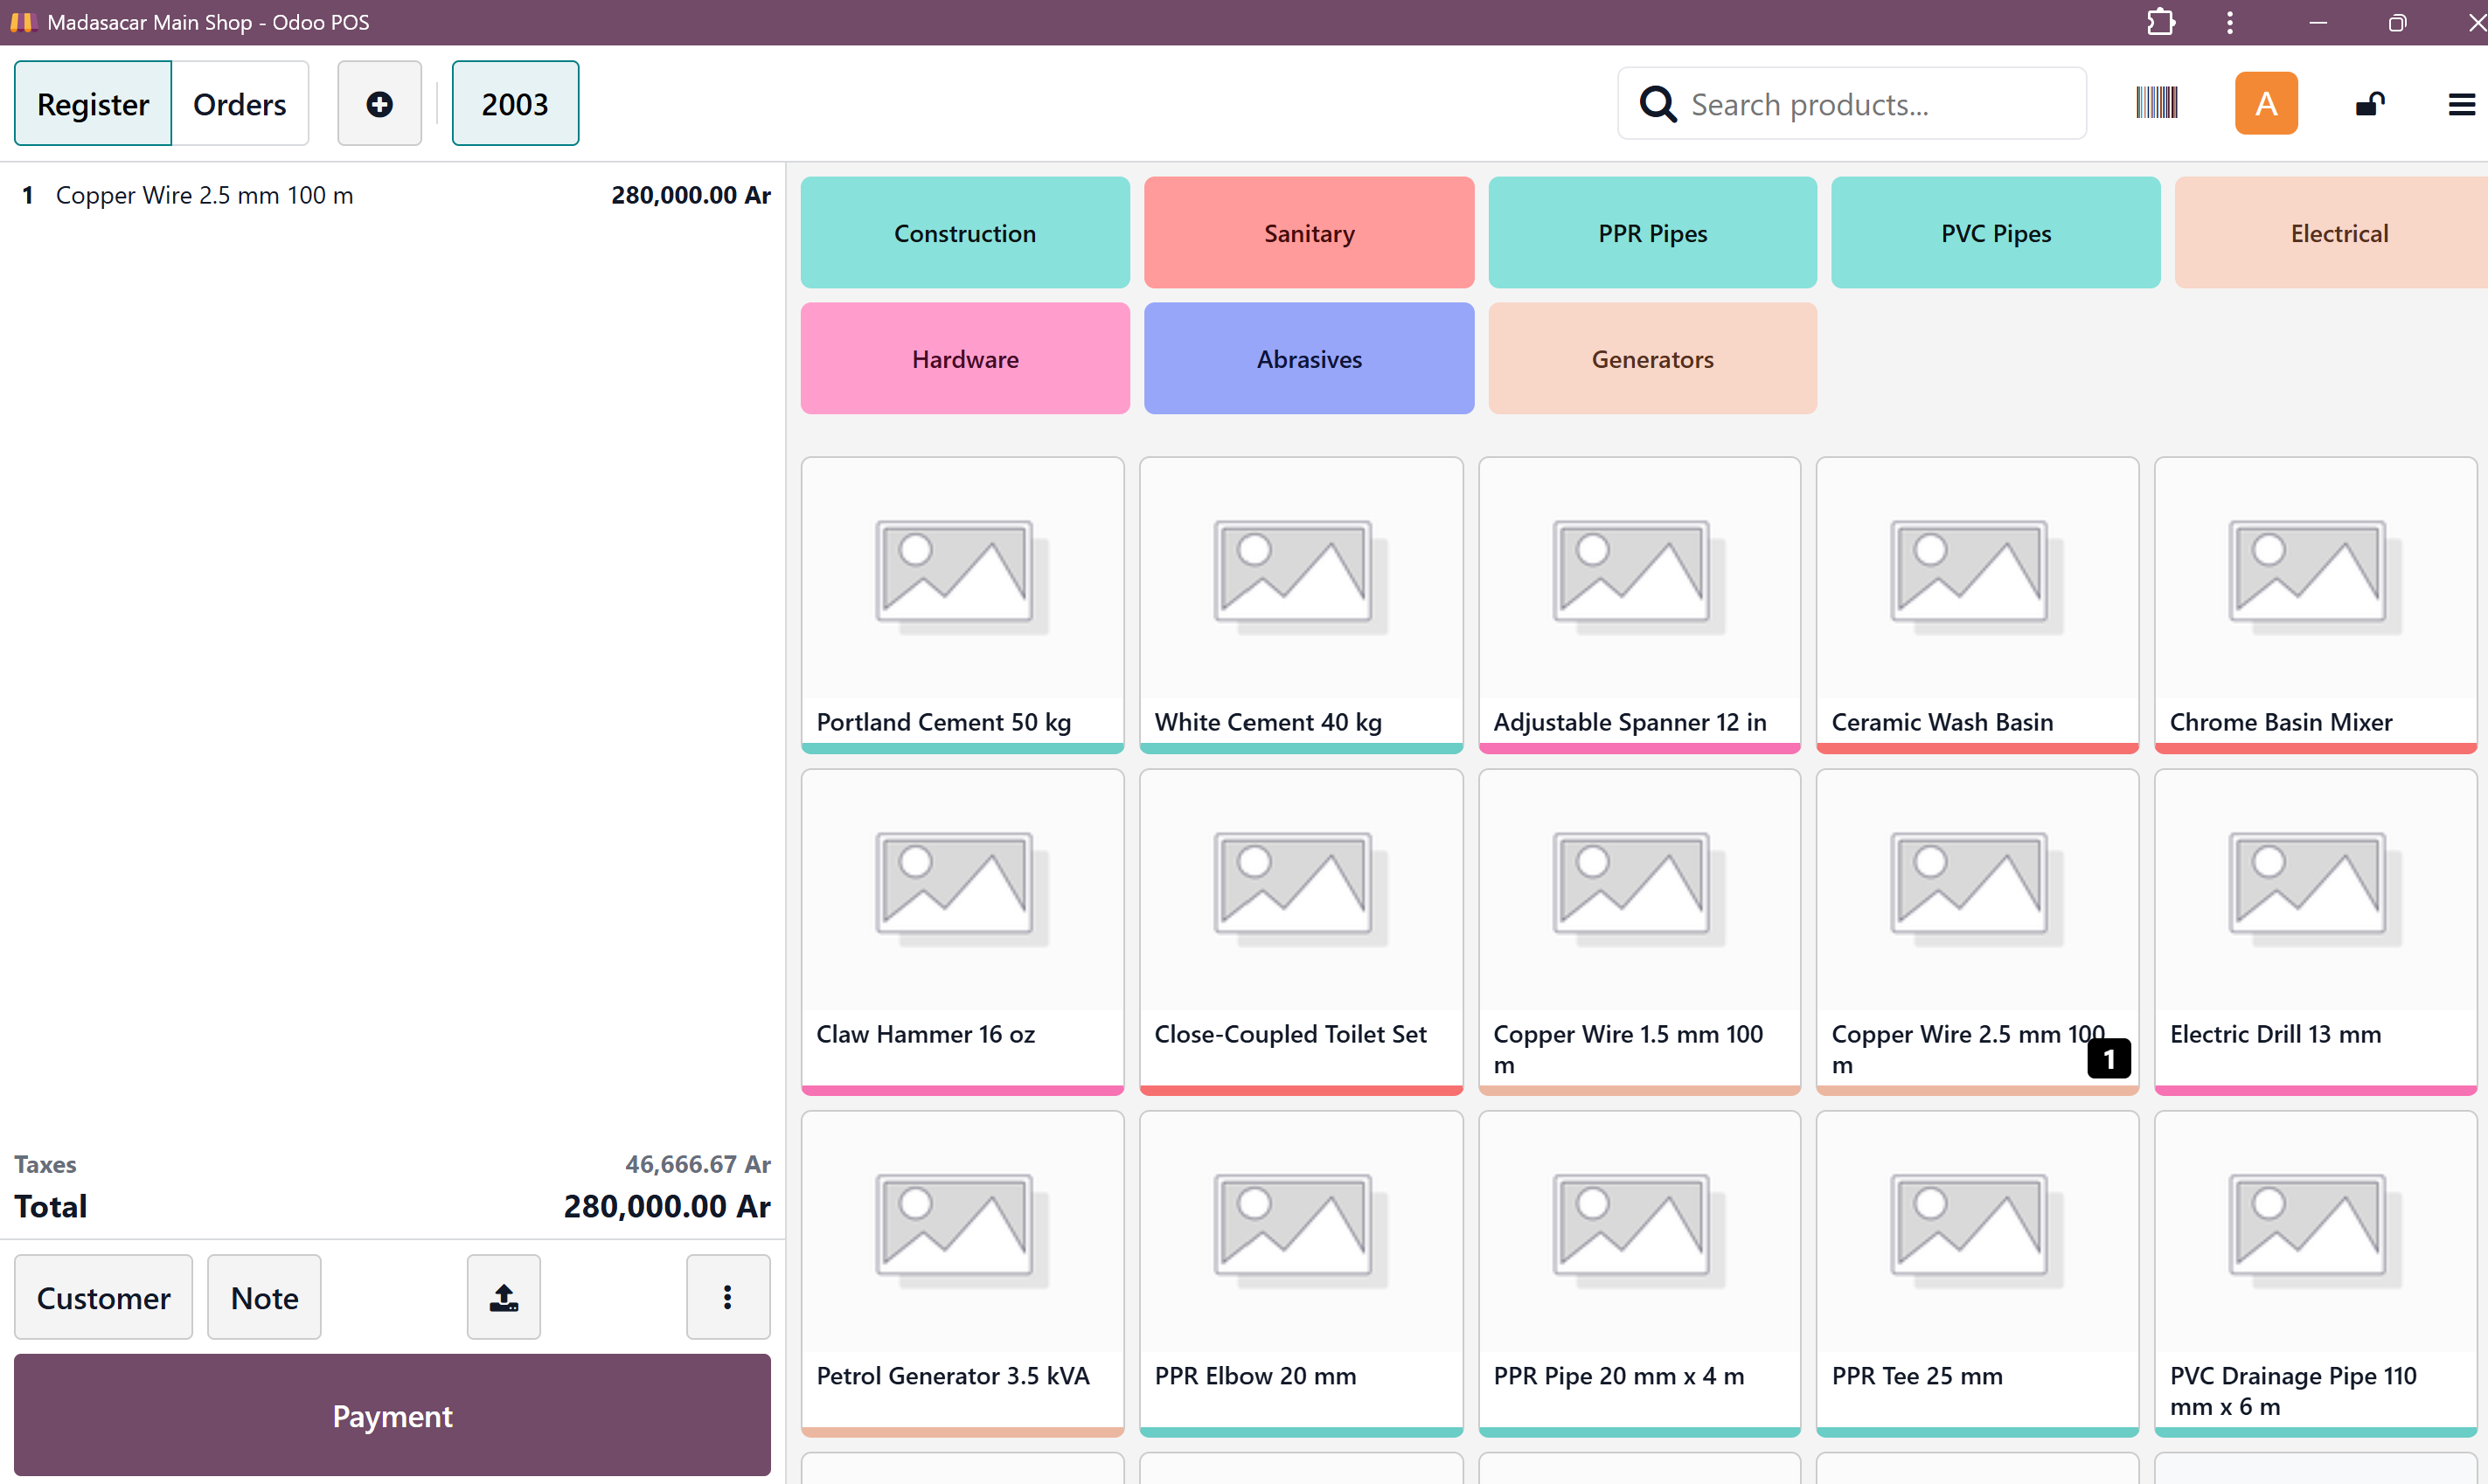This screenshot has width=2488, height=1484.
Task: Add Portland Cement 50 kg to order
Action: pos(962,605)
